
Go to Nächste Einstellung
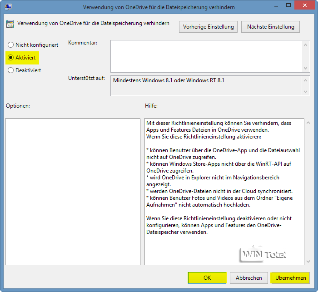[270, 27]
